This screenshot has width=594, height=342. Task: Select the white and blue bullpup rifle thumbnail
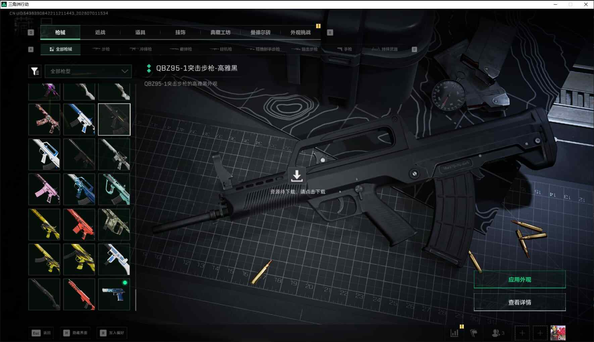(x=44, y=154)
